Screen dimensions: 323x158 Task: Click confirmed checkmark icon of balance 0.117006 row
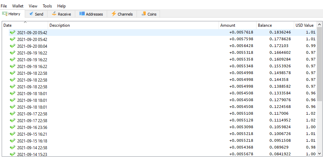point(13,114)
